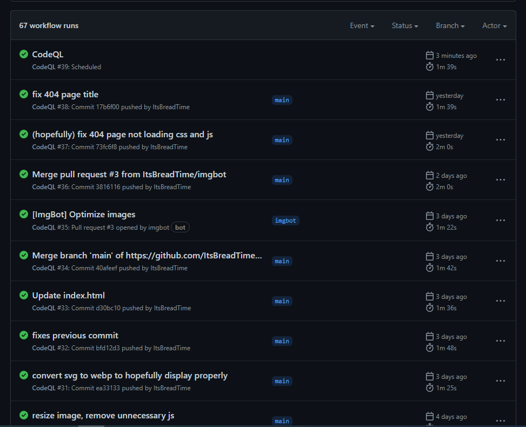This screenshot has width=526, height=427.
Task: Open the 'fix 404 page title' workflow run
Action: [x=65, y=95]
